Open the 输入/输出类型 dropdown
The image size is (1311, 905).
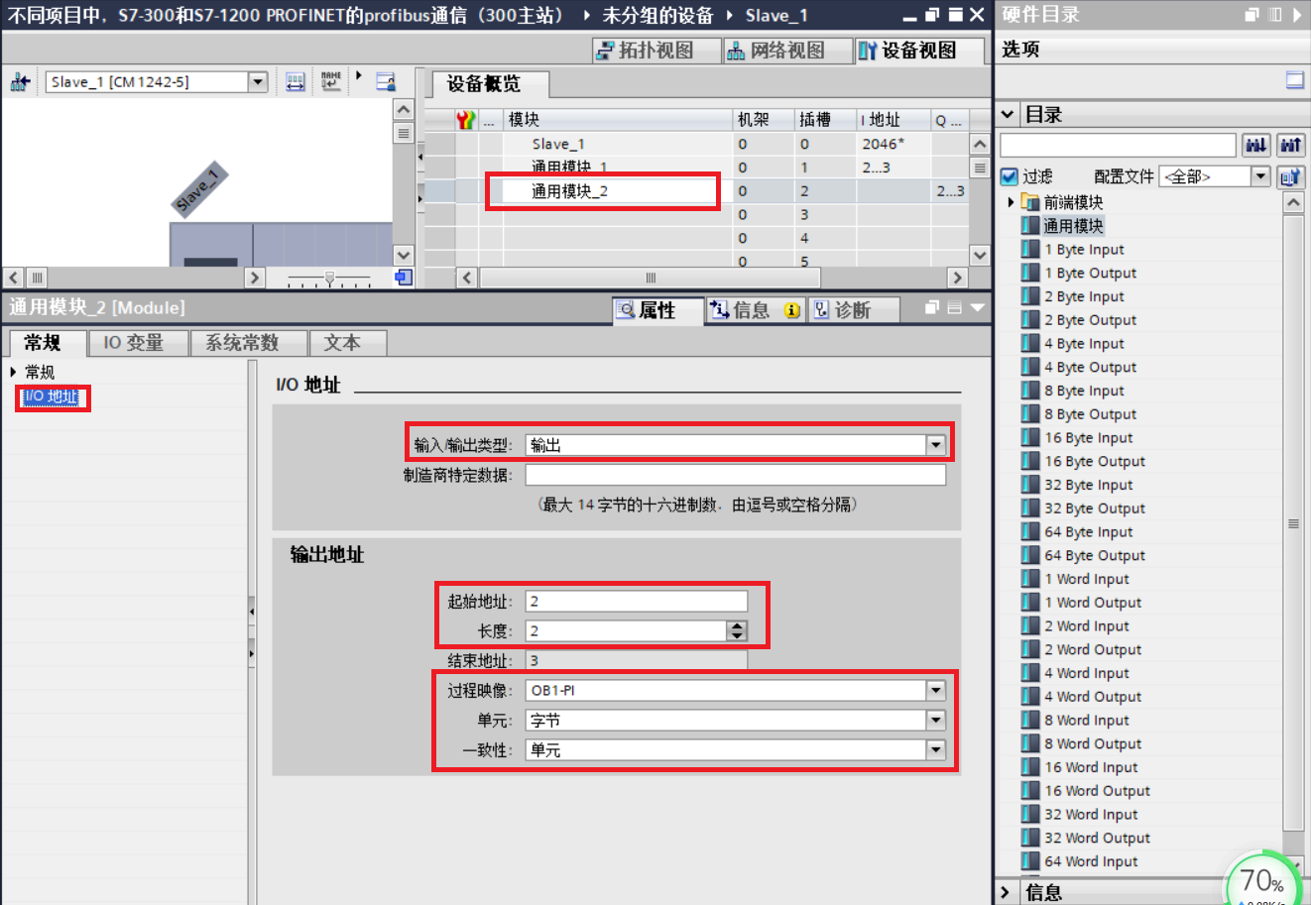[x=936, y=445]
